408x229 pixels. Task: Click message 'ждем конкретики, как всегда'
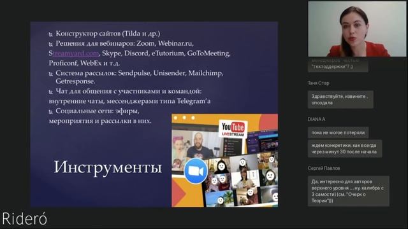pyautogui.click(x=345, y=148)
